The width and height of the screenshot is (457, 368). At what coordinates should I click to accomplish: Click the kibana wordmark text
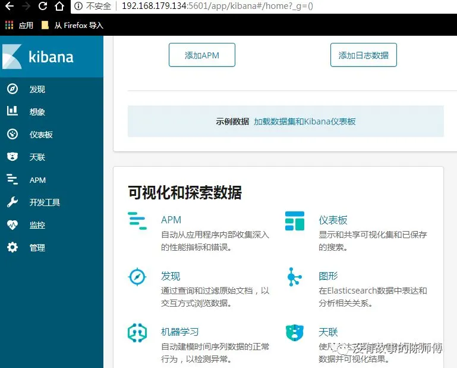point(51,57)
